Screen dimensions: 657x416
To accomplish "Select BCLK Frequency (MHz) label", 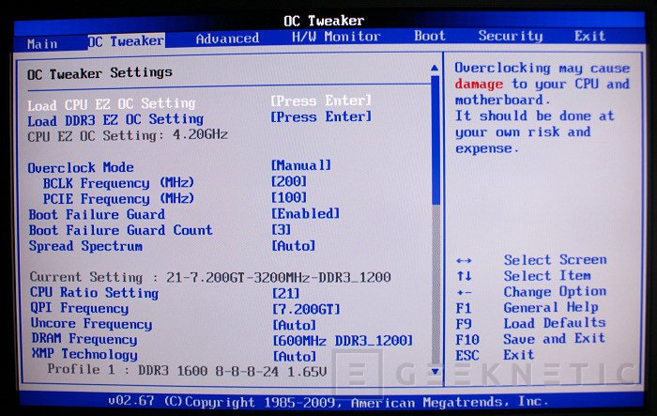I will [x=118, y=183].
